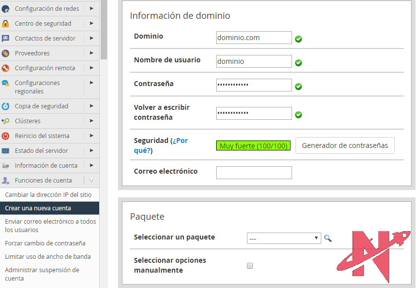Open Cambiar la dirección IP del sitio
Viewport: 416px width, 288px height.
[48, 195]
